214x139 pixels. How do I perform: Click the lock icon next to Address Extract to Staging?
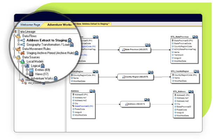click(x=70, y=40)
